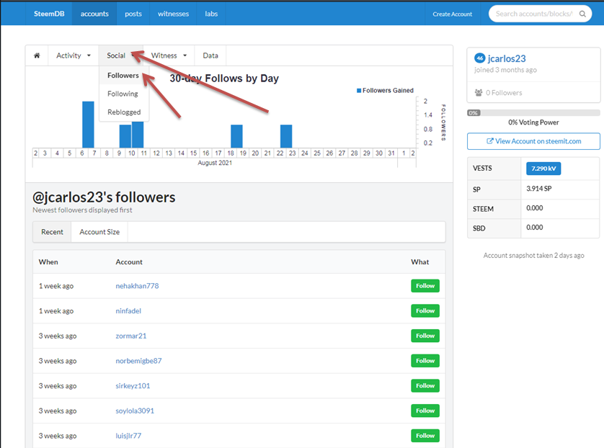Open the witnesses navbar item
Viewport: 604px width, 448px height.
coord(173,14)
